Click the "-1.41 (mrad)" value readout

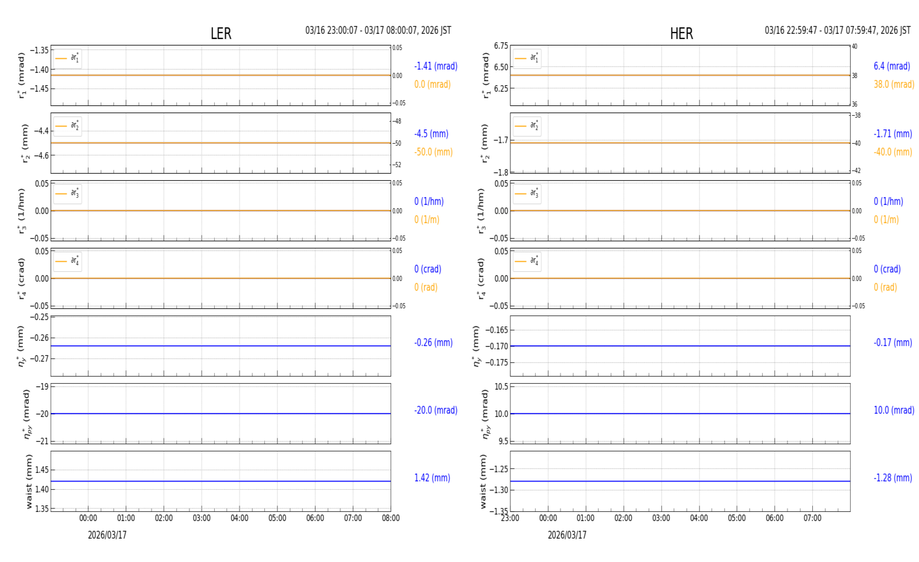pyautogui.click(x=436, y=66)
